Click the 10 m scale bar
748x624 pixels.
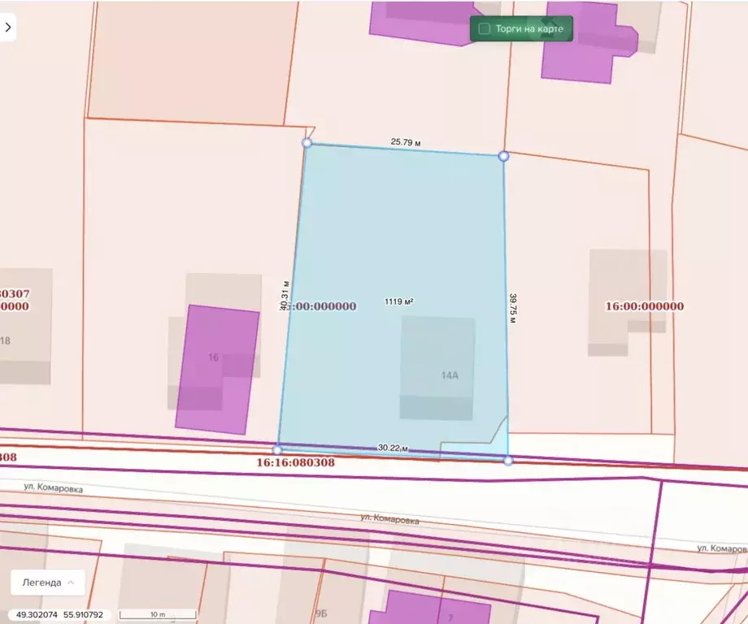pyautogui.click(x=158, y=614)
